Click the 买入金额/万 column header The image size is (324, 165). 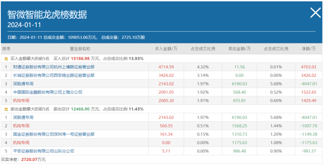(x=166, y=49)
